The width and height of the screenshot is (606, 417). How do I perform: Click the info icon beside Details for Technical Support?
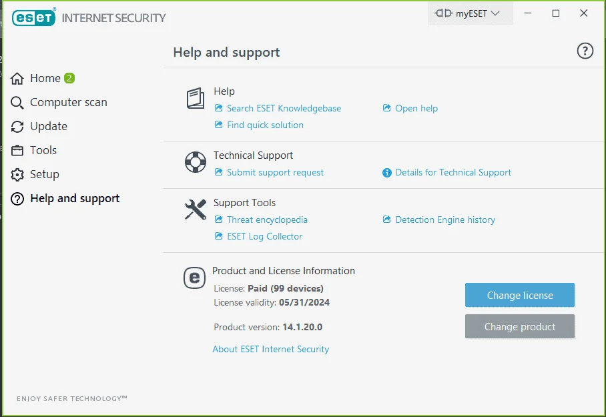point(387,173)
